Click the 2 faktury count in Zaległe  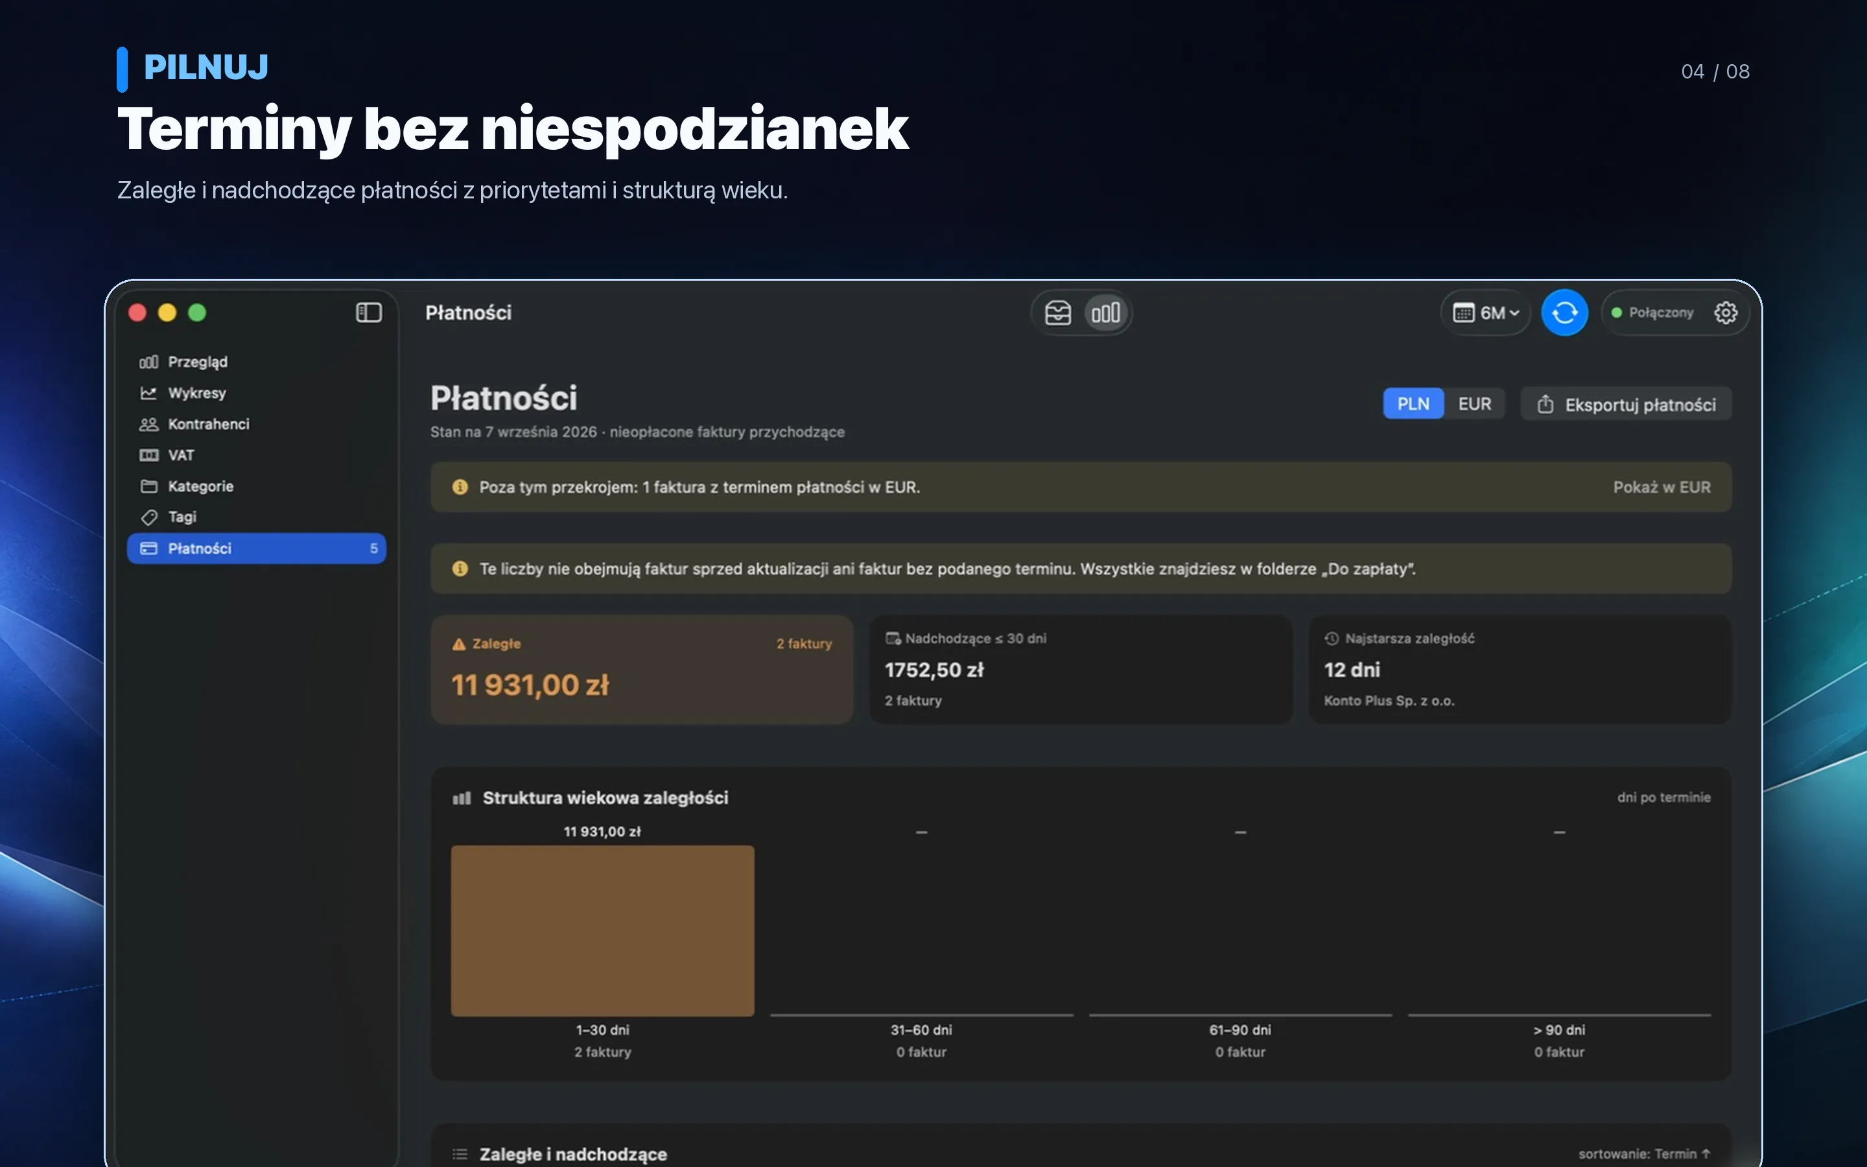pyautogui.click(x=804, y=644)
